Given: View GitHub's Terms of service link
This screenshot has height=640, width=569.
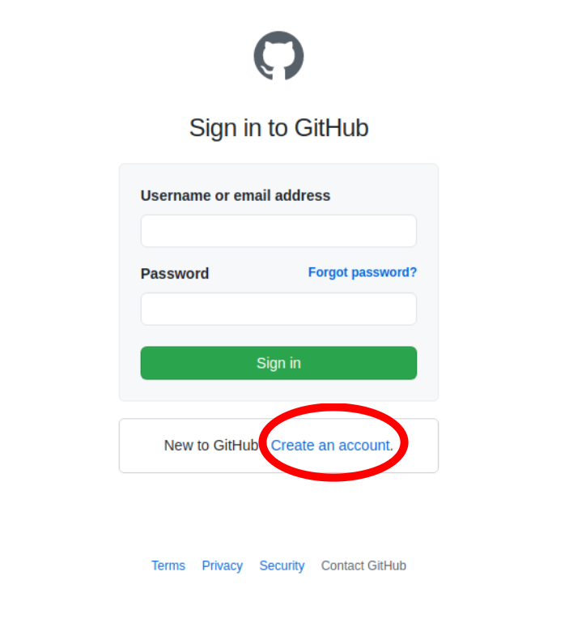Looking at the screenshot, I should (x=168, y=565).
